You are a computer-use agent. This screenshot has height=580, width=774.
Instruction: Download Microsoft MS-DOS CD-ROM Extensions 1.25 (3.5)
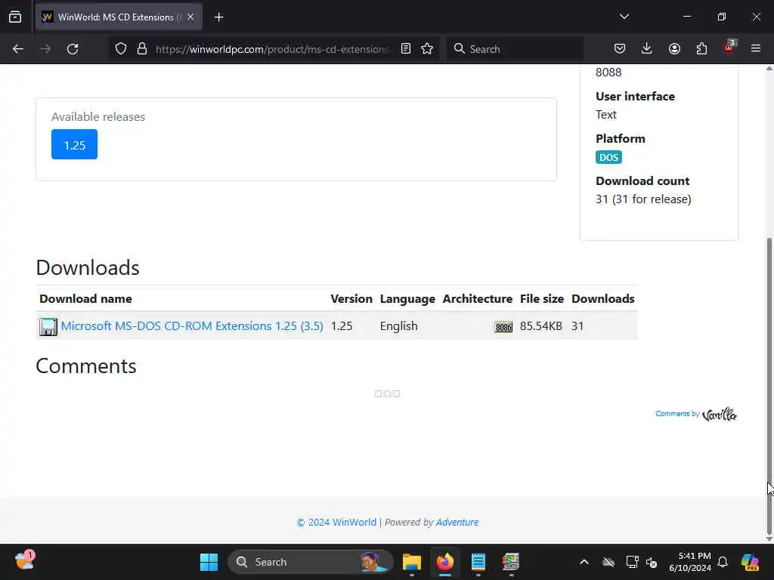(192, 326)
